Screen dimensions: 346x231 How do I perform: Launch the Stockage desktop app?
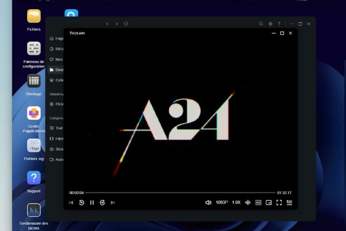(x=34, y=81)
